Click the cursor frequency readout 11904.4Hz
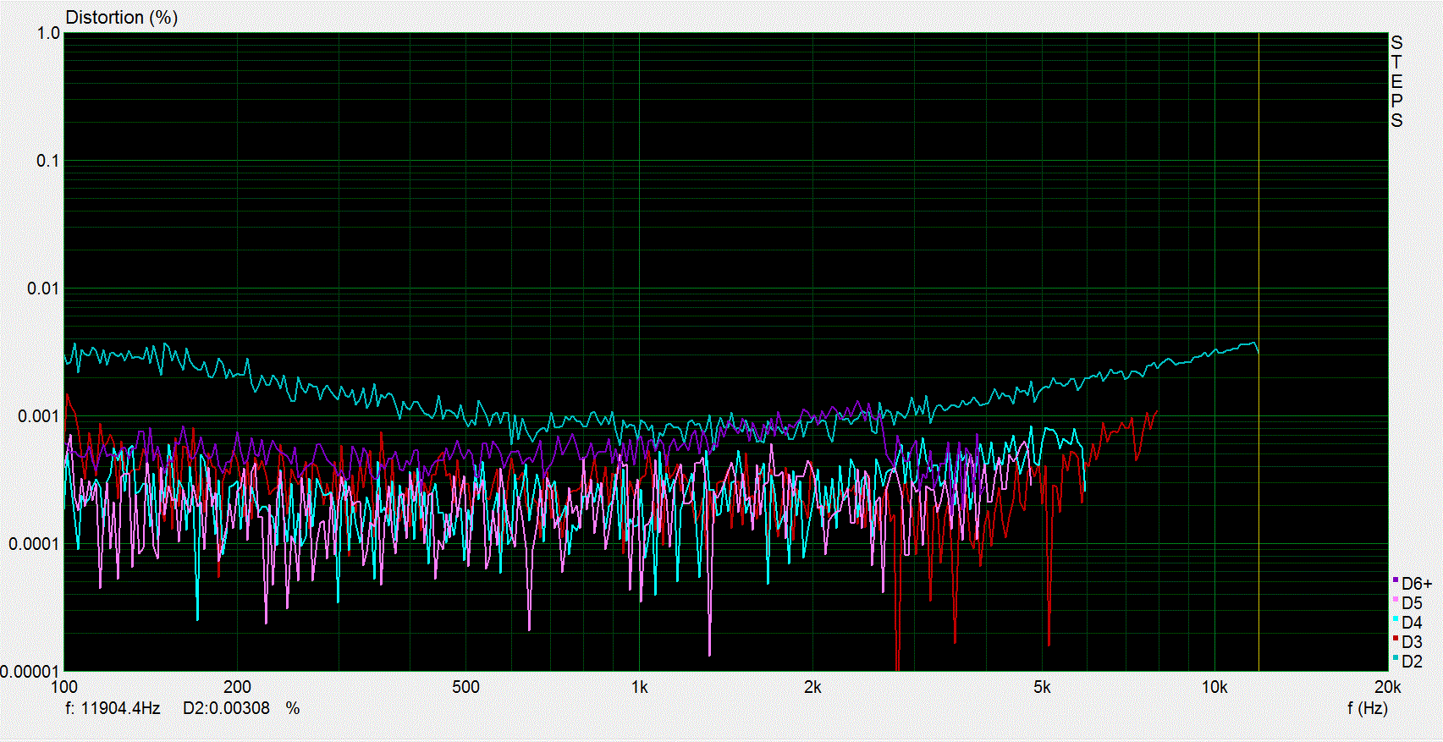The width and height of the screenshot is (1443, 742). click(113, 708)
